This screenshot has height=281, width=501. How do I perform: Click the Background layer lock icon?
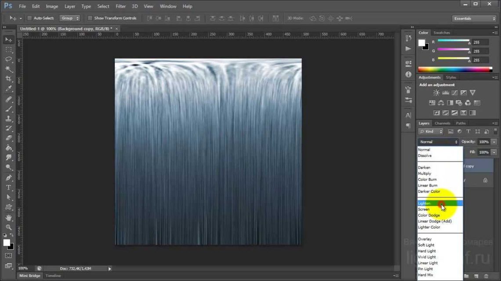click(485, 180)
